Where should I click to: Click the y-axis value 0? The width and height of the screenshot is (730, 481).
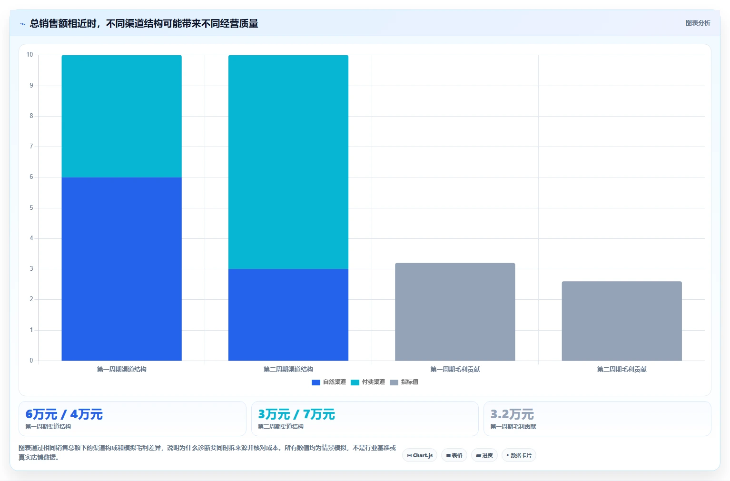pyautogui.click(x=31, y=361)
